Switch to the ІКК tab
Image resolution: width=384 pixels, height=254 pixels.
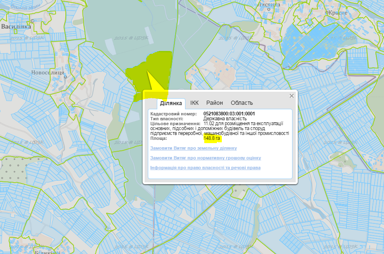194,103
